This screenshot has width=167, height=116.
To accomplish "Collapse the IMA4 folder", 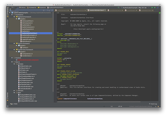I will [x=14, y=93].
